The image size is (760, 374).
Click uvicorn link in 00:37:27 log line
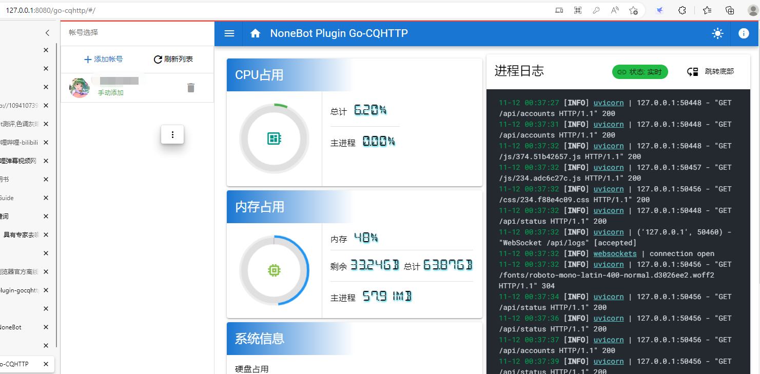(609, 103)
